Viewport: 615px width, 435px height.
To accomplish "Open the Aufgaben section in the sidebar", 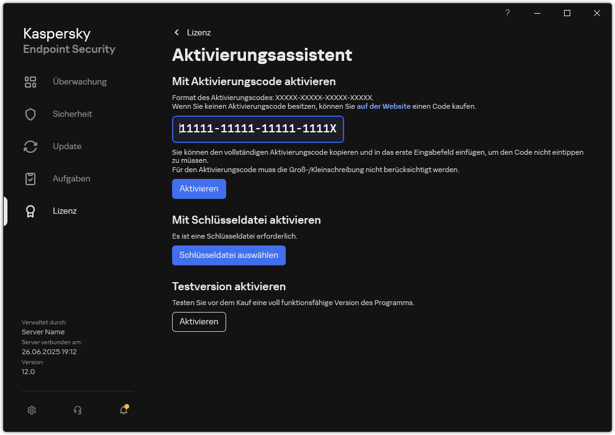I will coord(71,178).
